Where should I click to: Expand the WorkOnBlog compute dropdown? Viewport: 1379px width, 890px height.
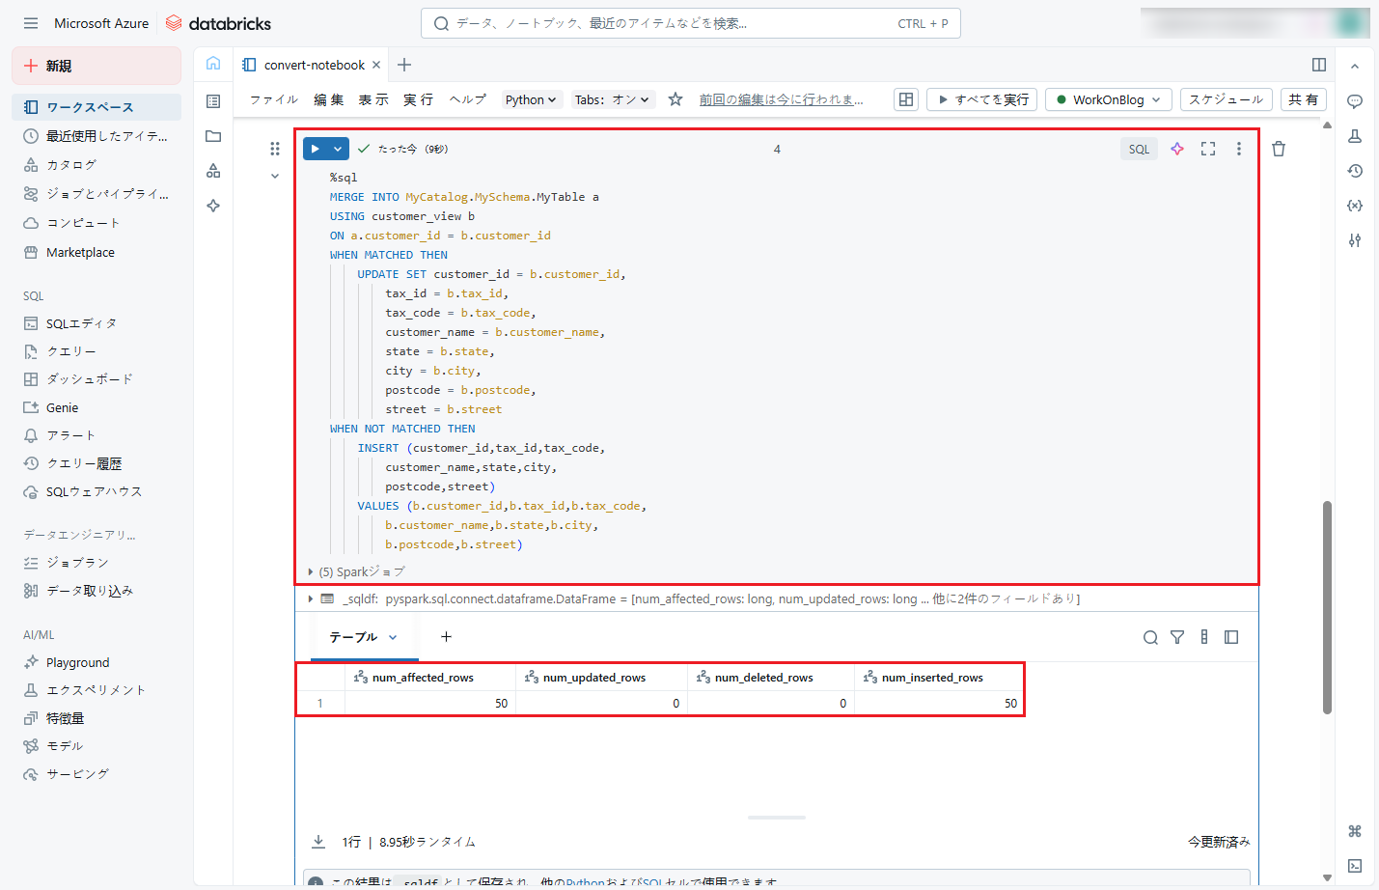1109,99
